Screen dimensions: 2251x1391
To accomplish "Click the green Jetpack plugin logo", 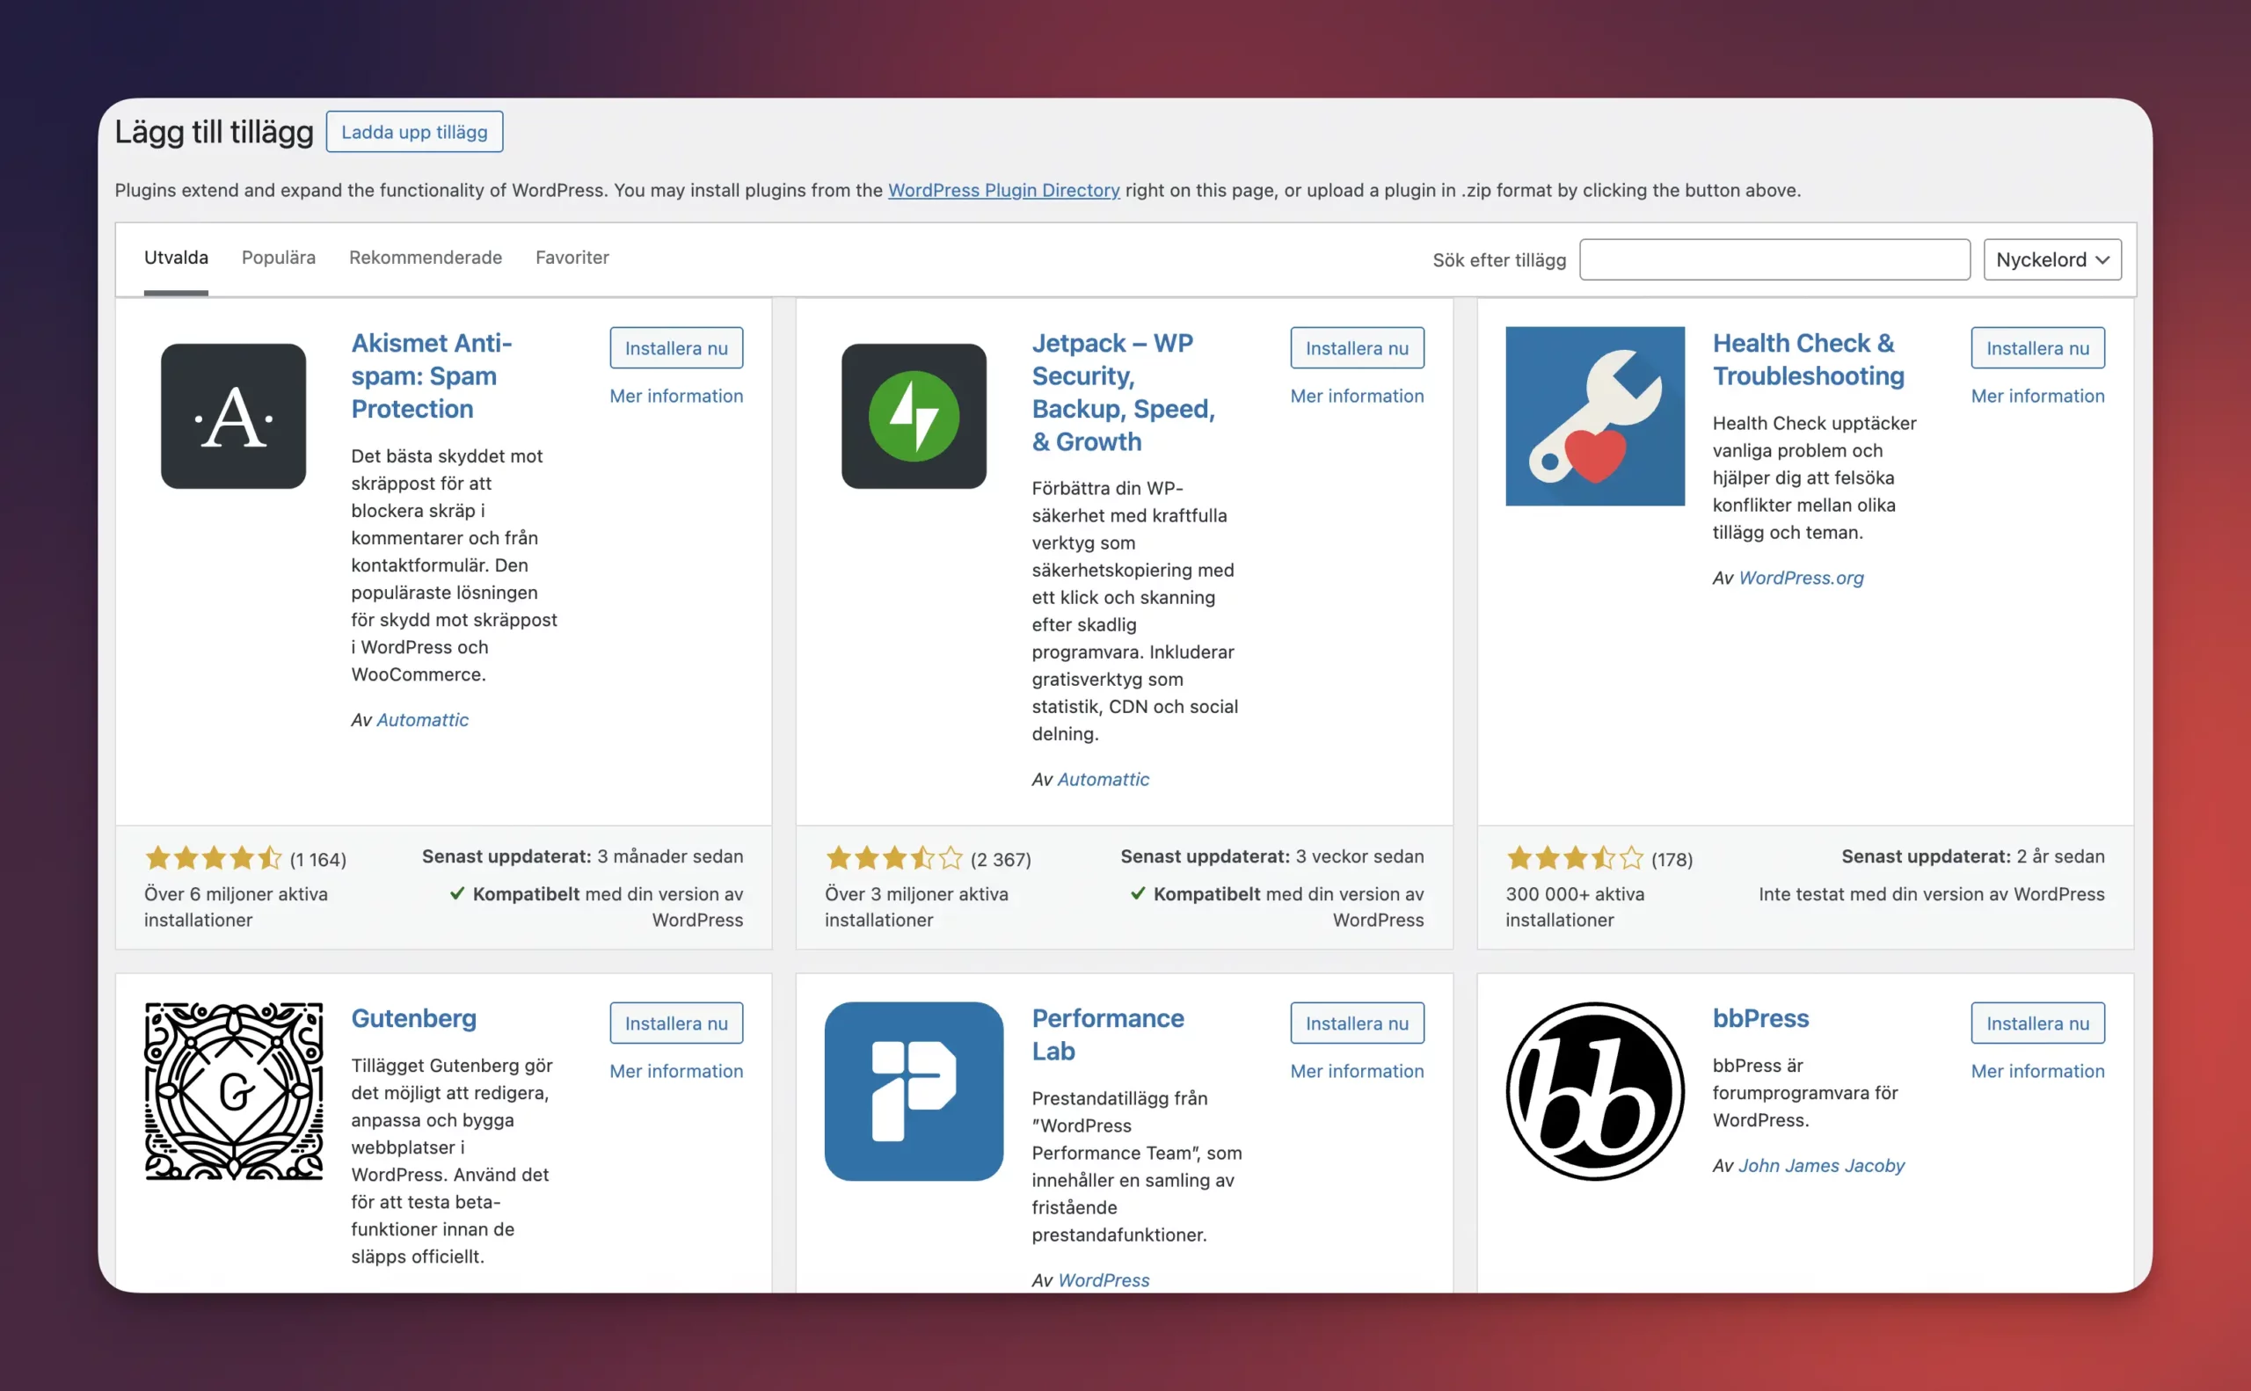I will pyautogui.click(x=913, y=416).
